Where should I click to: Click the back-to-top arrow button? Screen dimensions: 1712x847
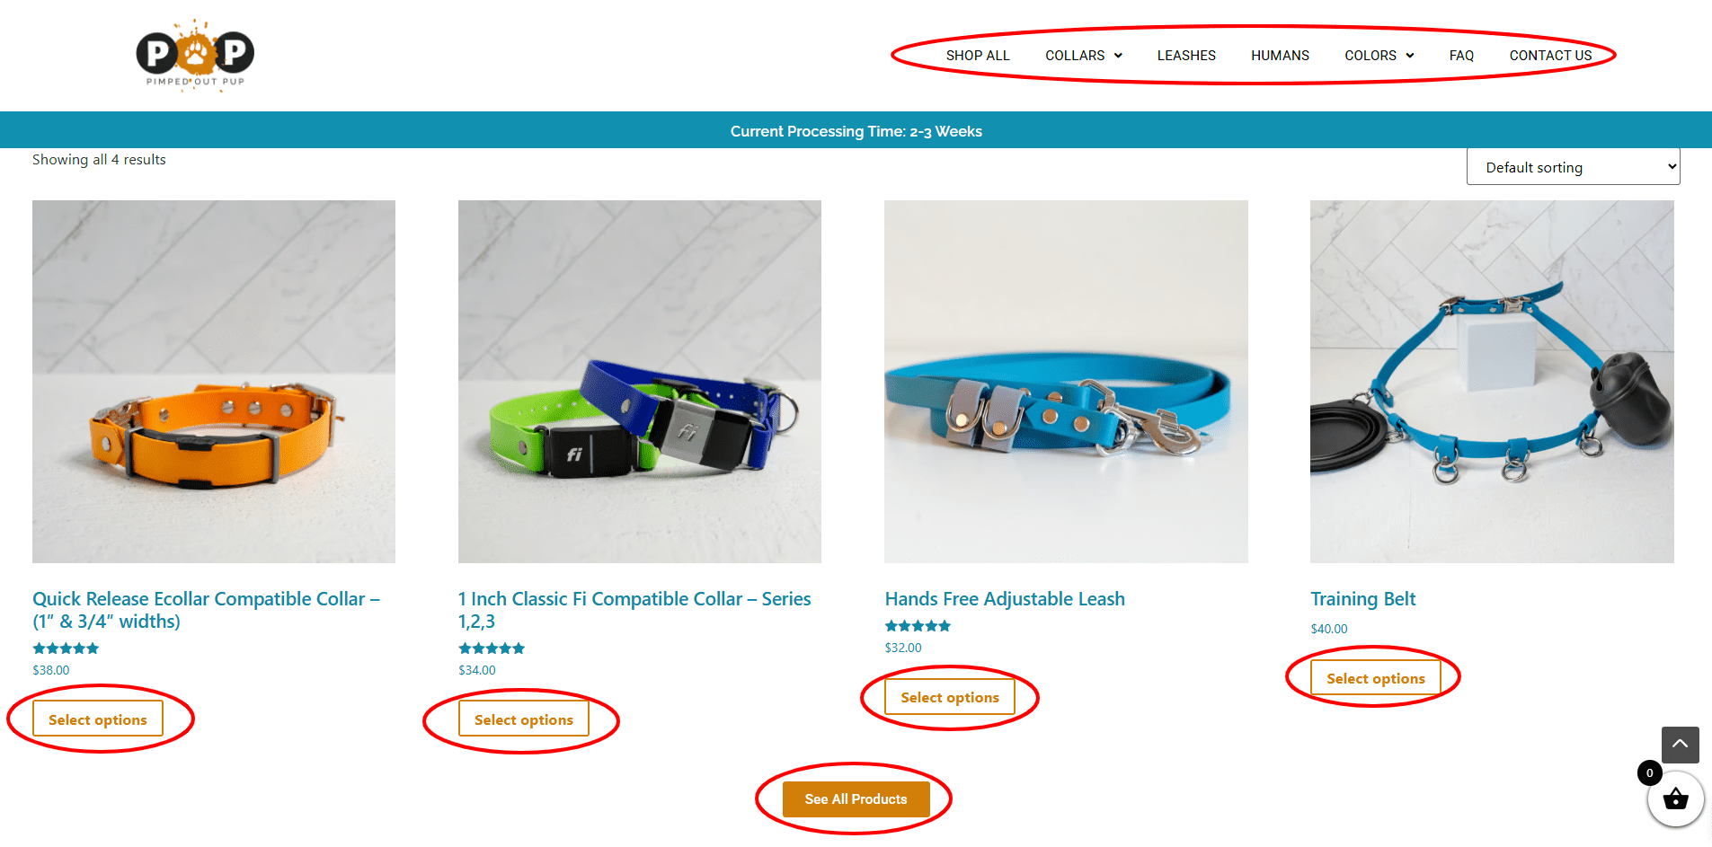coord(1680,745)
